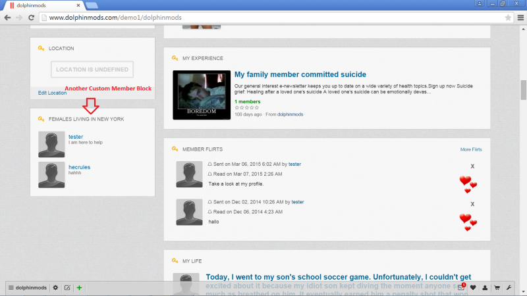Viewport: 527px width, 296px height.
Task: Delete the 'hallo' flirt with X
Action: 472,204
